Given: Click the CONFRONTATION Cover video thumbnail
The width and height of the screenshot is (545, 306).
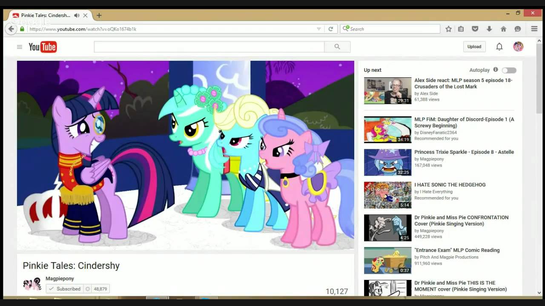Looking at the screenshot, I should click(x=387, y=228).
